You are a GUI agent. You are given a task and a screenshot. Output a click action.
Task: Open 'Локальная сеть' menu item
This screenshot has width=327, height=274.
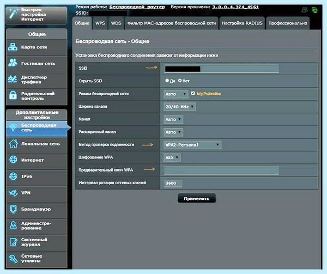tap(37, 144)
